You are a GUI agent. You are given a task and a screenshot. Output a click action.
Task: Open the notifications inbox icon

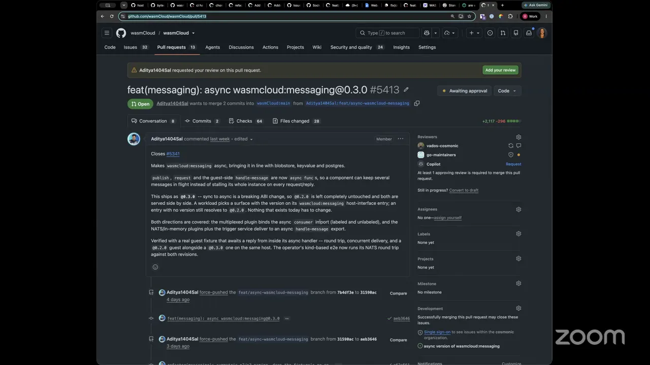click(529, 33)
